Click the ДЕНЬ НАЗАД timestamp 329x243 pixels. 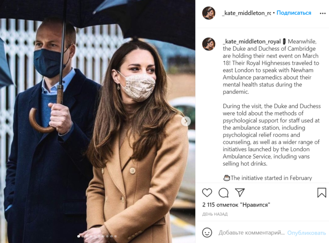pyautogui.click(x=215, y=214)
